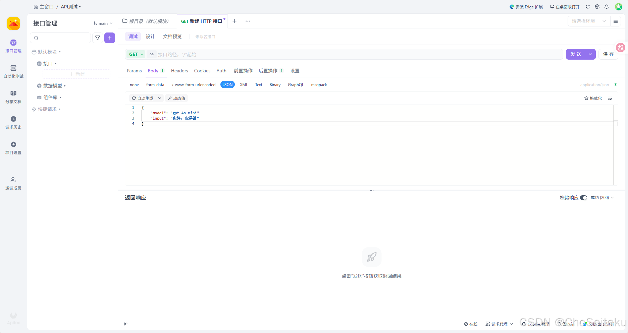This screenshot has width=628, height=333.
Task: Click the 动态值 magic wand button
Action: pos(176,98)
